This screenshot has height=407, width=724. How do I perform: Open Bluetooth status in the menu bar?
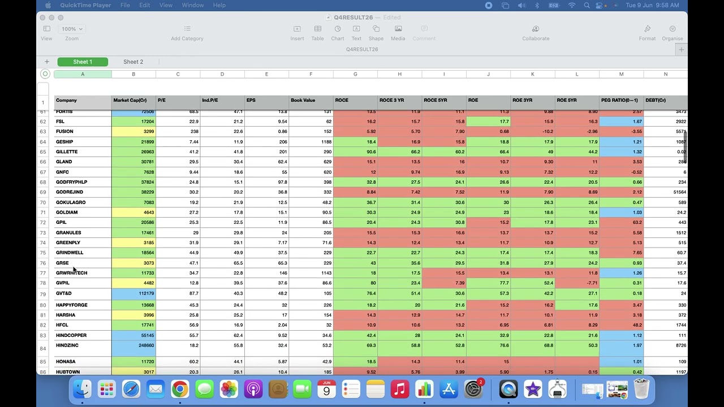click(x=537, y=5)
